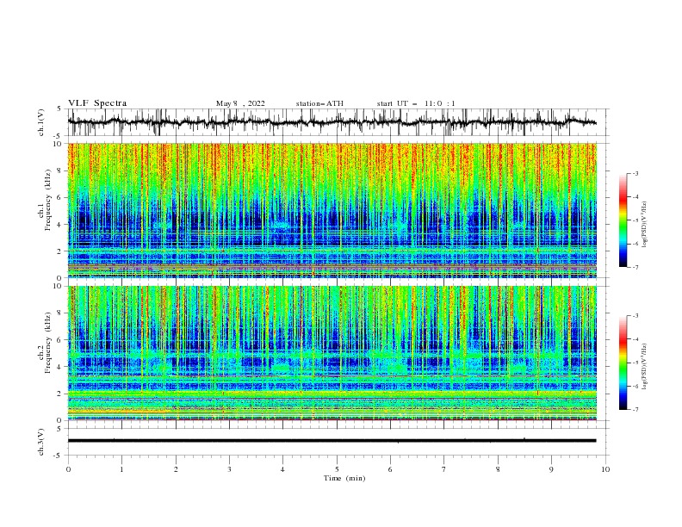The height and width of the screenshot is (527, 682).
Task: Click the "VLF Spectra" plot title
Action: (x=97, y=103)
